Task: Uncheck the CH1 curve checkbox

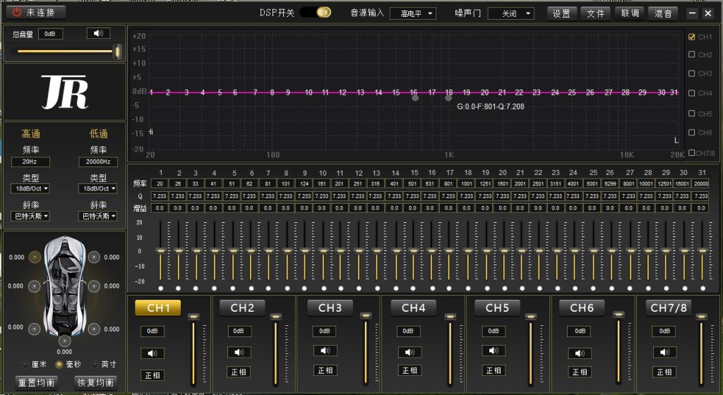Action: [692, 37]
